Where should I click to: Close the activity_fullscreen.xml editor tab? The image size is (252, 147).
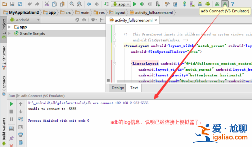click(x=156, y=20)
